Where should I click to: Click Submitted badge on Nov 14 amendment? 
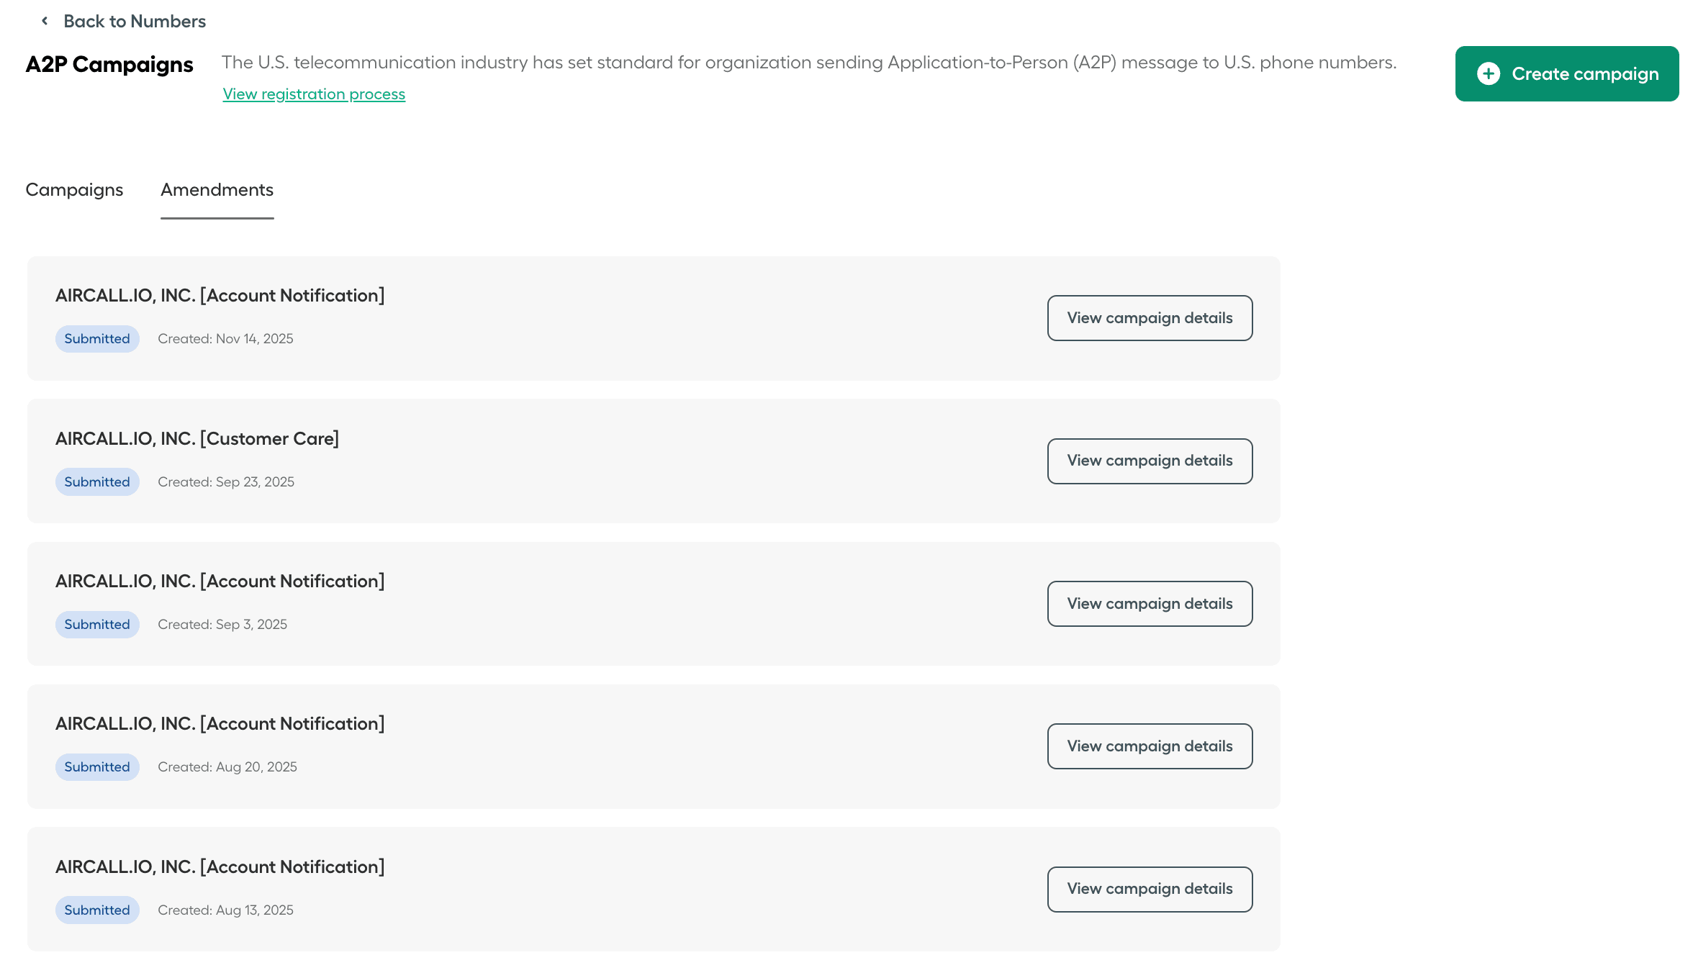[97, 339]
